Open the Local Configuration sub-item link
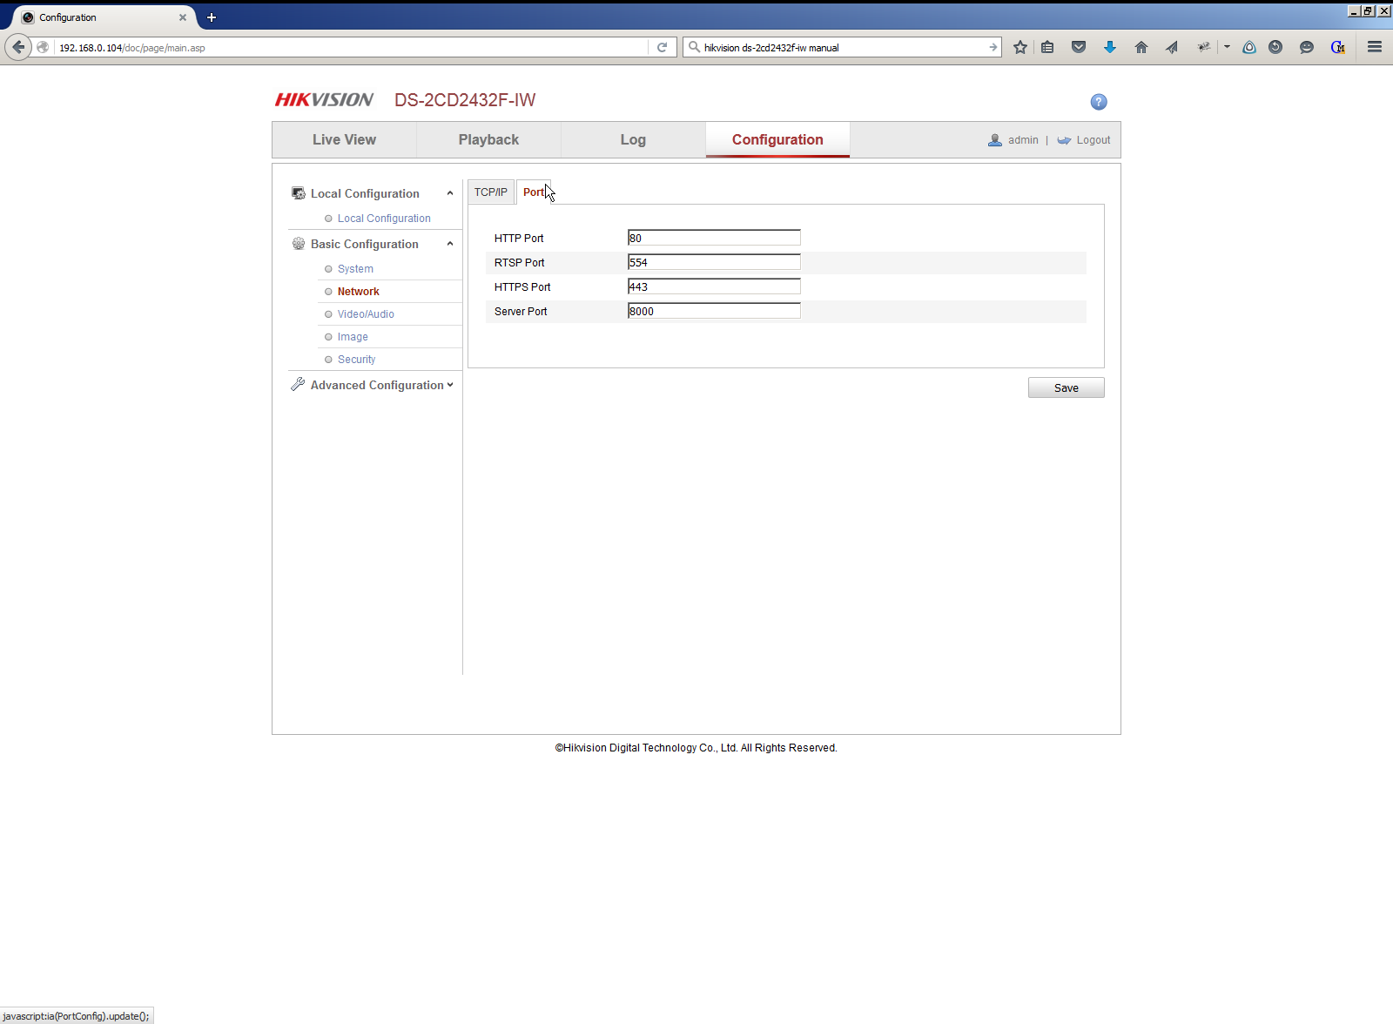 [x=384, y=219]
